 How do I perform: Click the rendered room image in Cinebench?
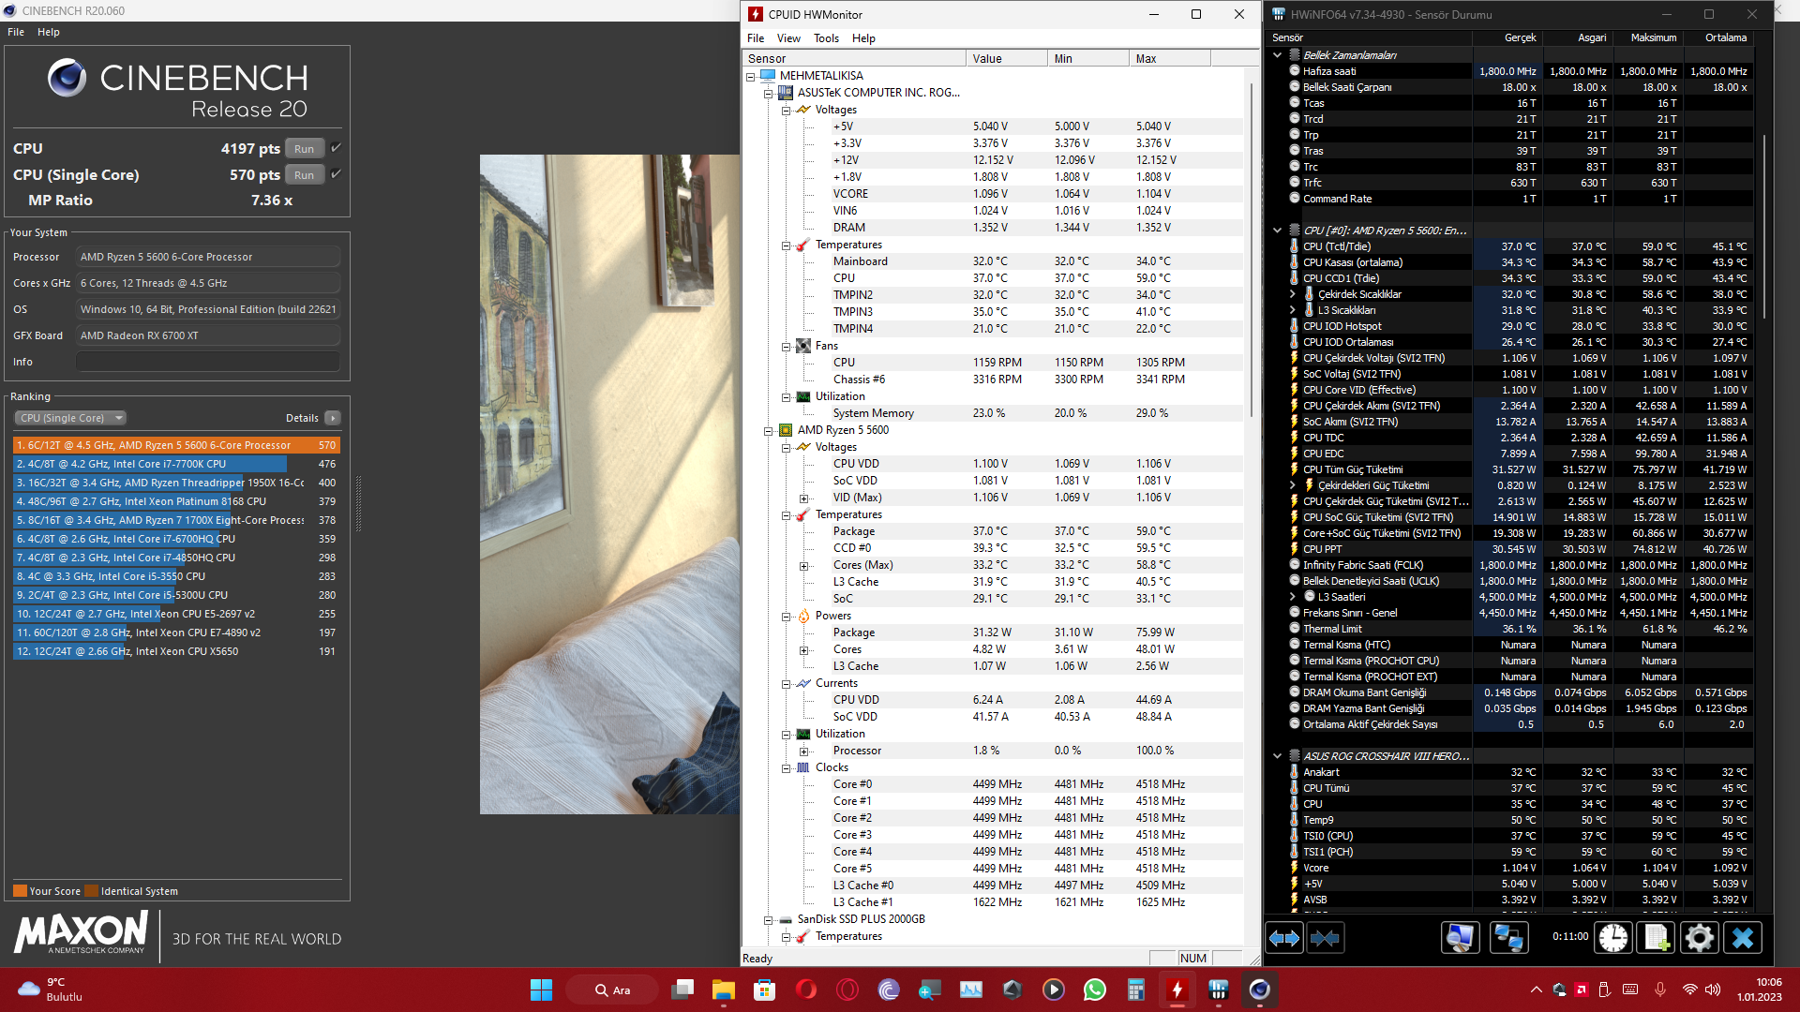(x=609, y=484)
